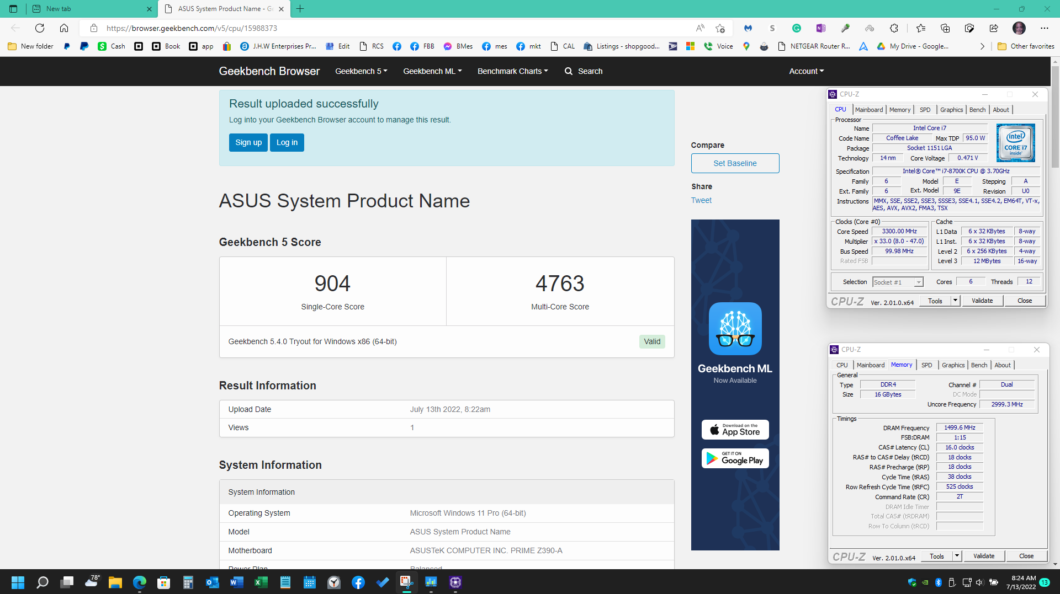Open Tools dropdown arrow in upper CPU-Z
This screenshot has width=1060, height=594.
956,301
